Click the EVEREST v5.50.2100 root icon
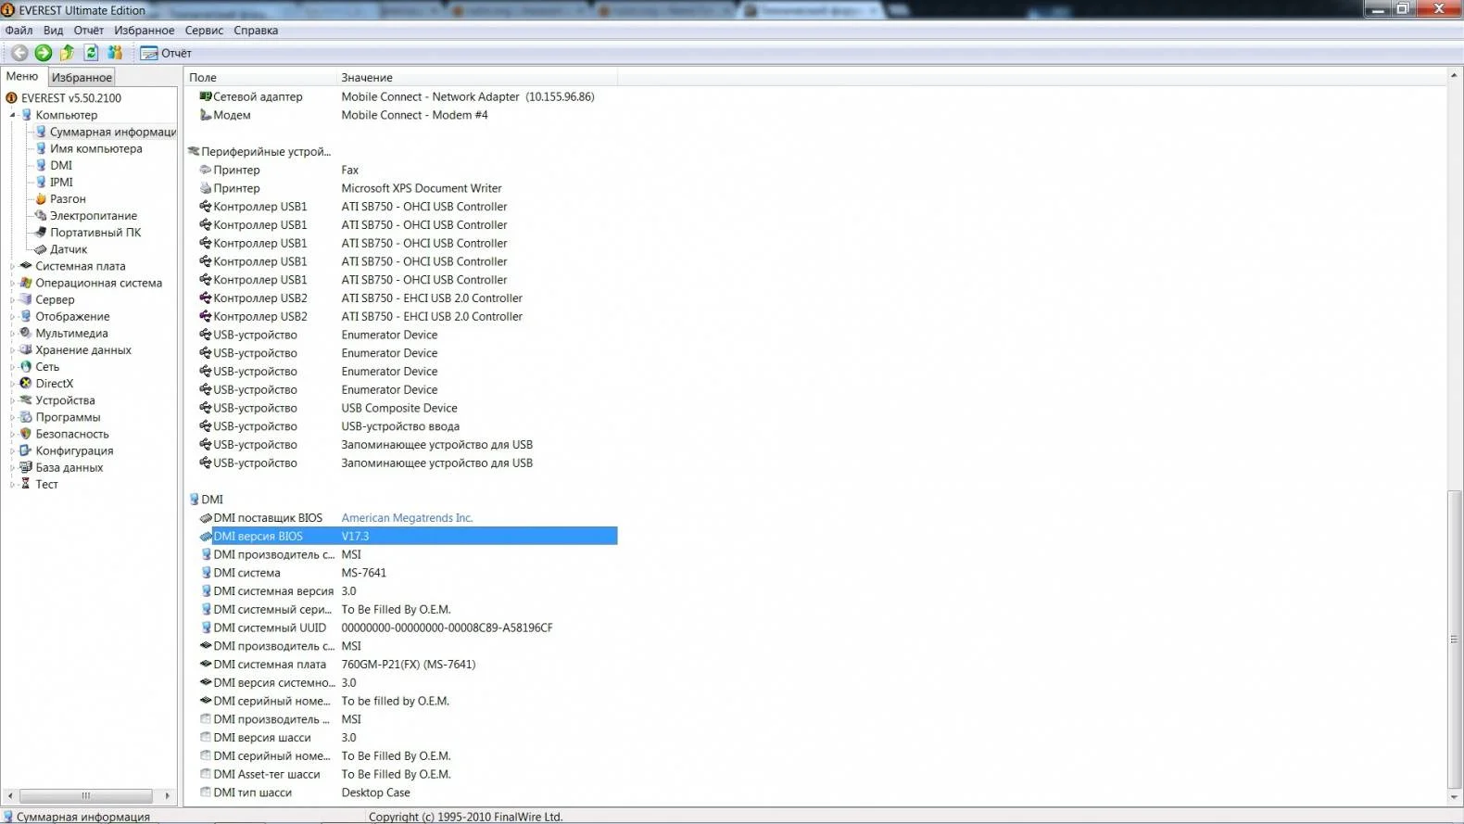The width and height of the screenshot is (1464, 824). (11, 98)
